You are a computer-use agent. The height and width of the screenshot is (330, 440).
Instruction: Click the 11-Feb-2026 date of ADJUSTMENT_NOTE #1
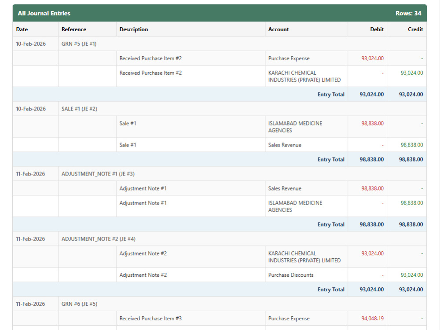tap(30, 174)
